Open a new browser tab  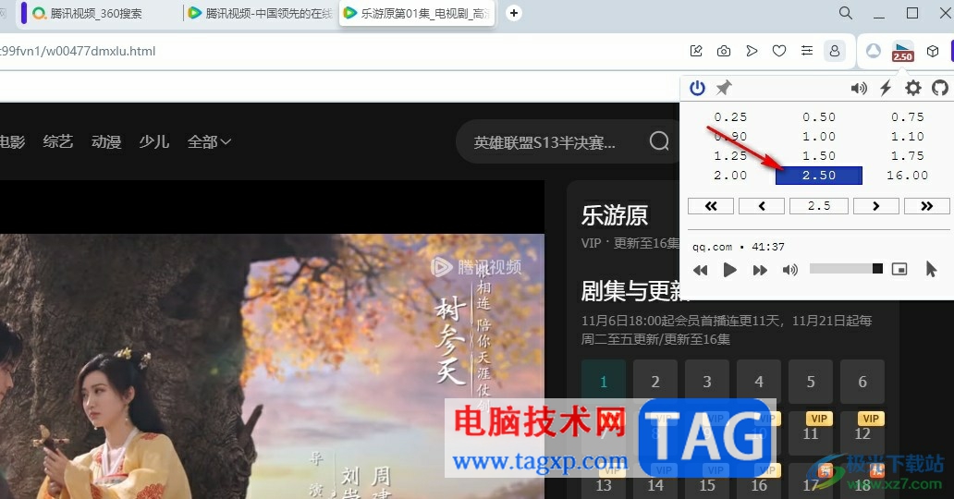click(513, 13)
